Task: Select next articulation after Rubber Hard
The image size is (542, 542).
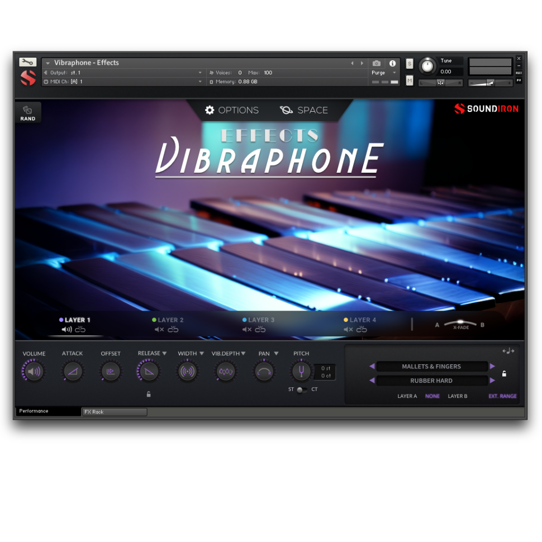Action: click(492, 380)
